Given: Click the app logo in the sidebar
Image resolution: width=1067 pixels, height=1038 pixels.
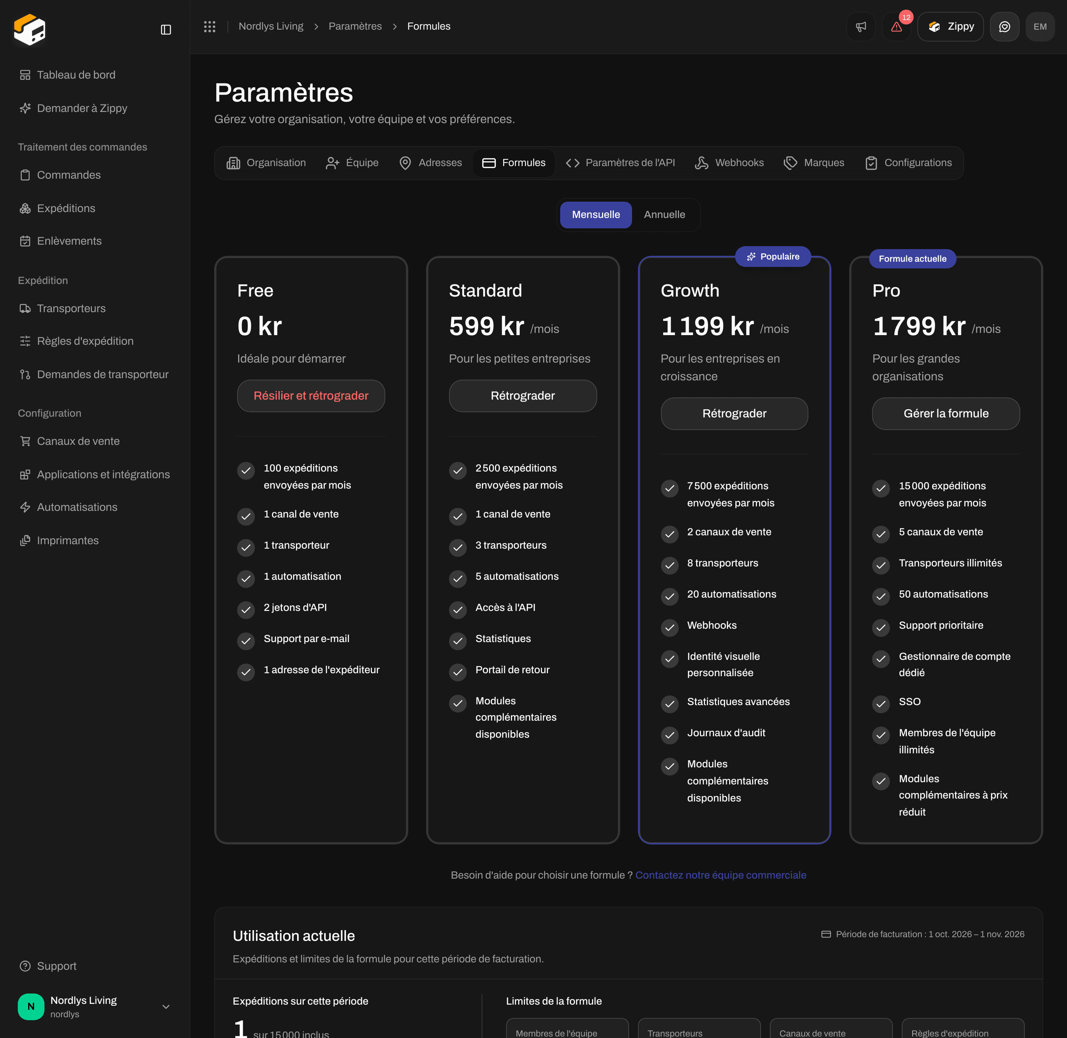Looking at the screenshot, I should point(29,29).
